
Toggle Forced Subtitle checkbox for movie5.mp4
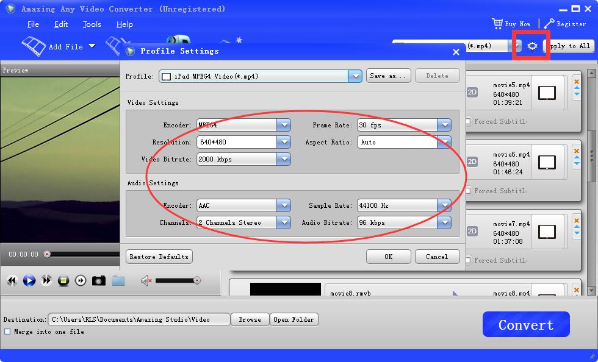[469, 121]
